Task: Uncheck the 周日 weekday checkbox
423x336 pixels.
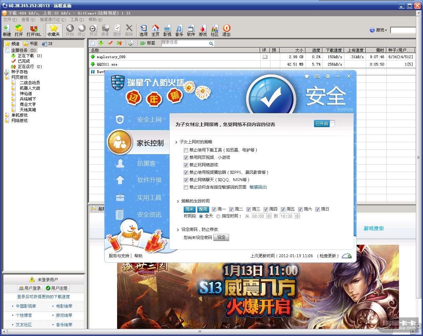Action: [317, 209]
